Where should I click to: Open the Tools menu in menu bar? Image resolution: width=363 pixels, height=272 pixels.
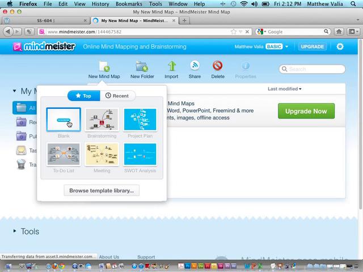(155, 4)
